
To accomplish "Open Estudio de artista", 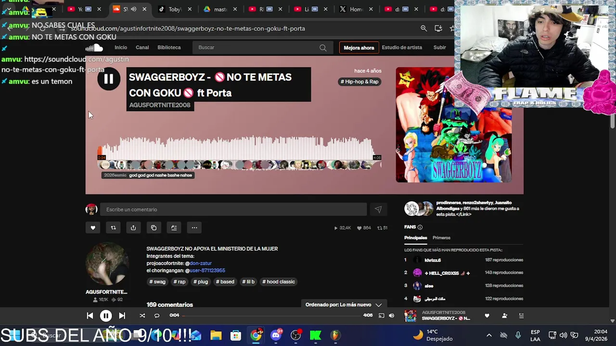I will tap(402, 48).
